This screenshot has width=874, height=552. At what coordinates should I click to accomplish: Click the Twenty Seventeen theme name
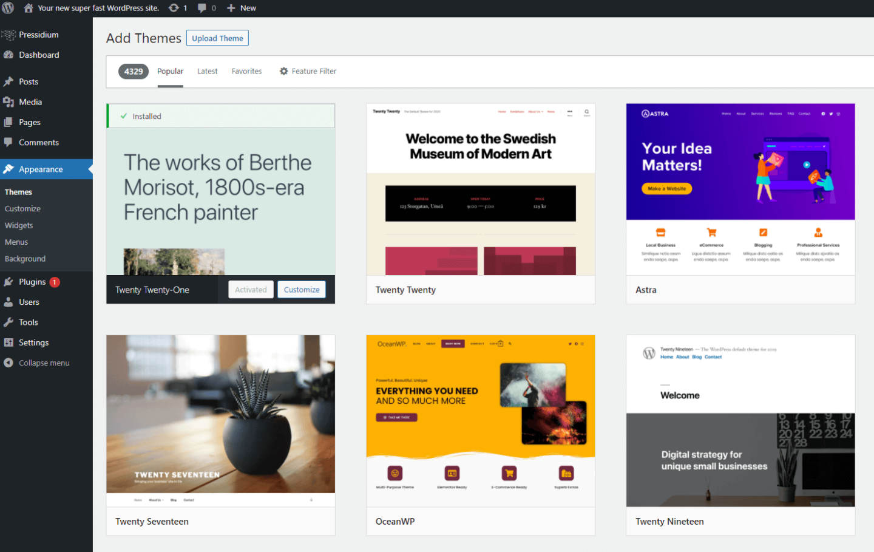(152, 521)
